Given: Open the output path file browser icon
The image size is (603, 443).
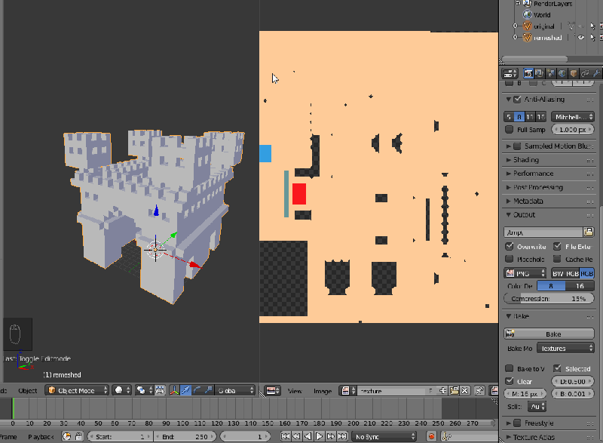Looking at the screenshot, I should (588, 232).
